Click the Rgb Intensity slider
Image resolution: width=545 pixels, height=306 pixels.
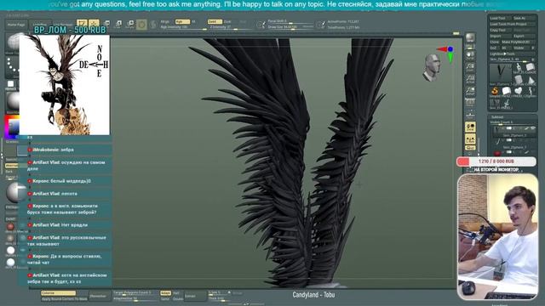click(183, 27)
